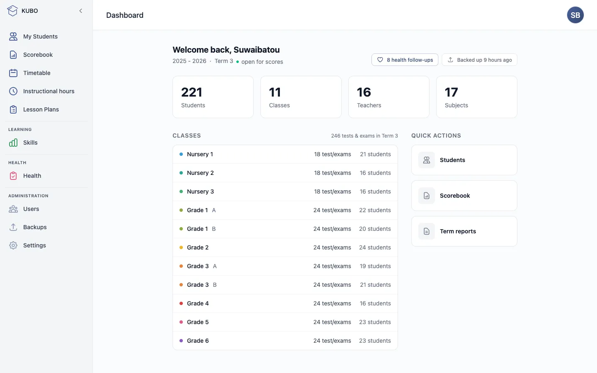Click the "open for scores" status text
Image resolution: width=597 pixels, height=373 pixels.
coord(262,62)
